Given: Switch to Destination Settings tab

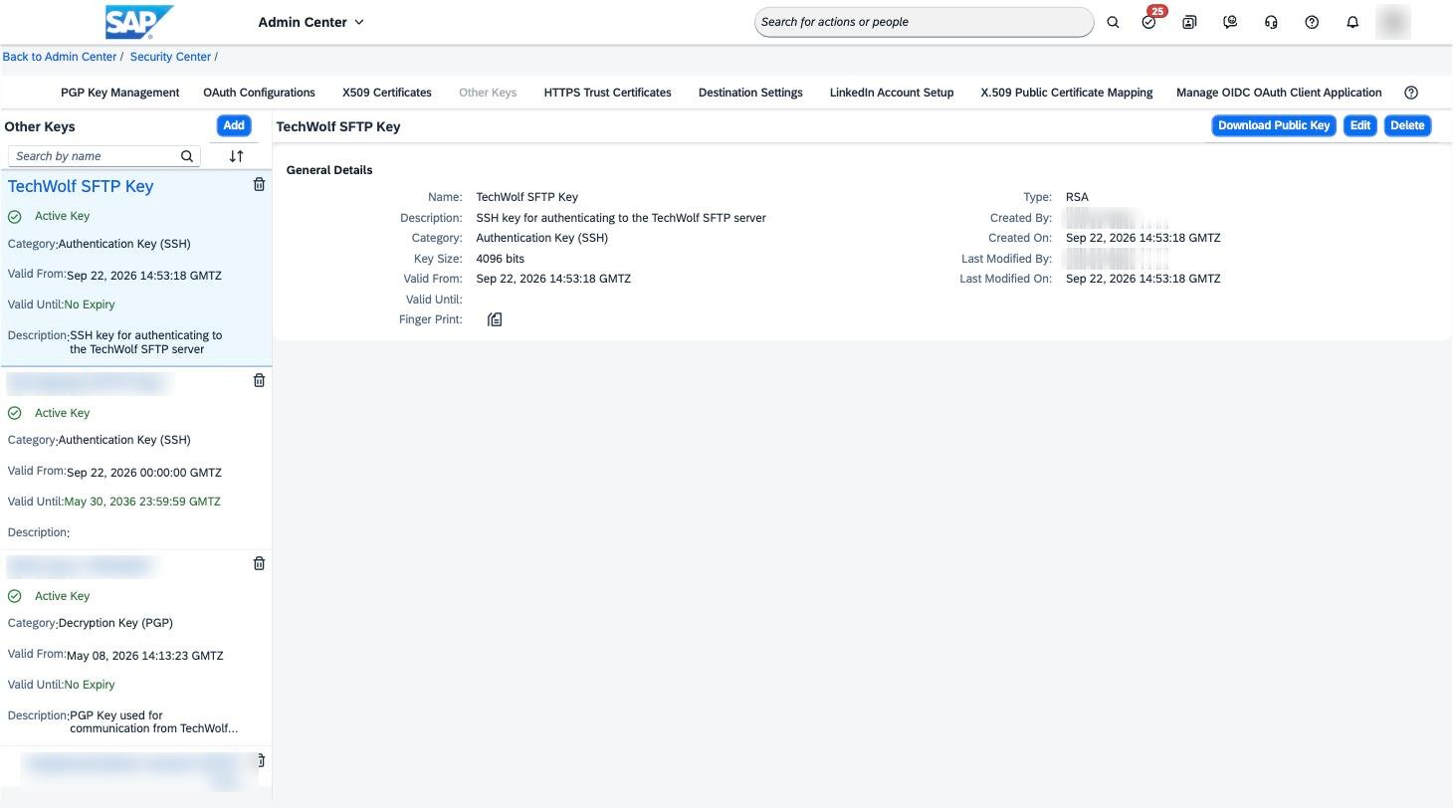Looking at the screenshot, I should coord(750,93).
